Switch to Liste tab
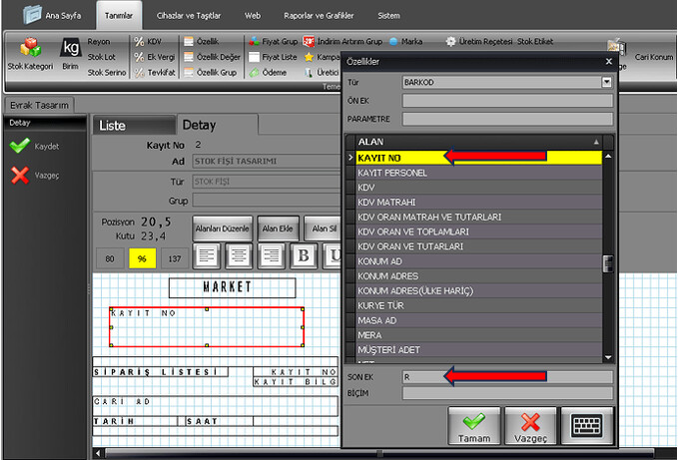This screenshot has width=678, height=460. coord(134,126)
